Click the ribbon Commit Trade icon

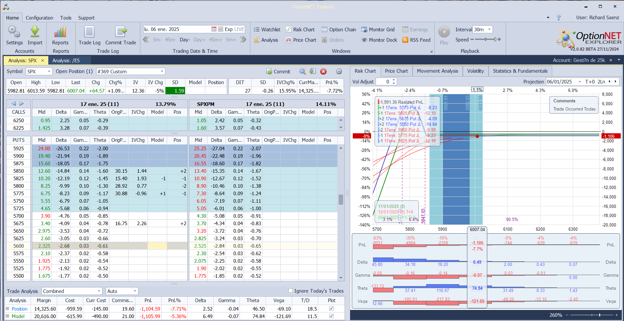[121, 32]
